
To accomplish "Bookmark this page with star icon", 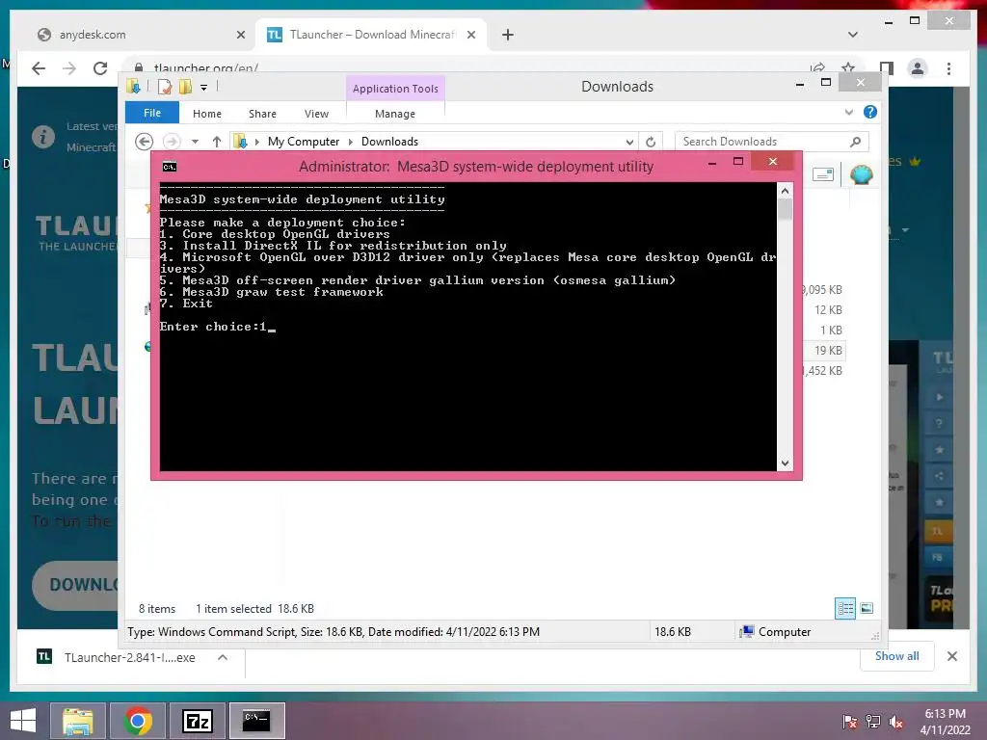I will coord(848,67).
